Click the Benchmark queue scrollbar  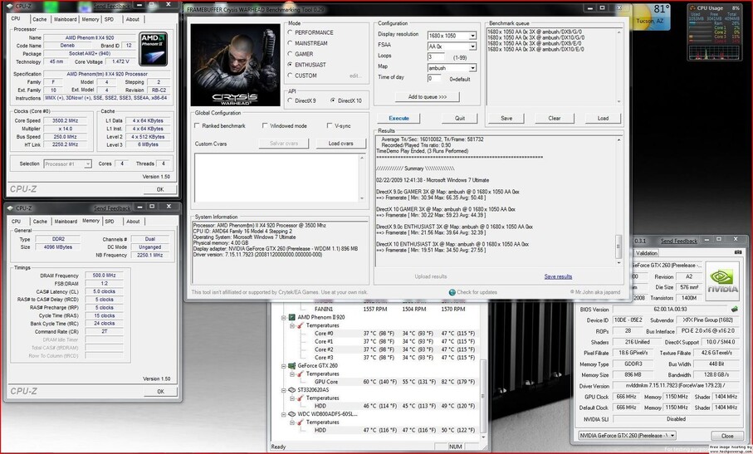click(619, 66)
